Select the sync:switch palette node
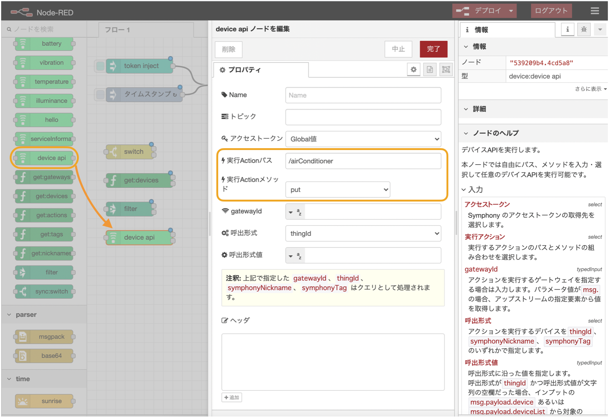The image size is (609, 418). 44,291
